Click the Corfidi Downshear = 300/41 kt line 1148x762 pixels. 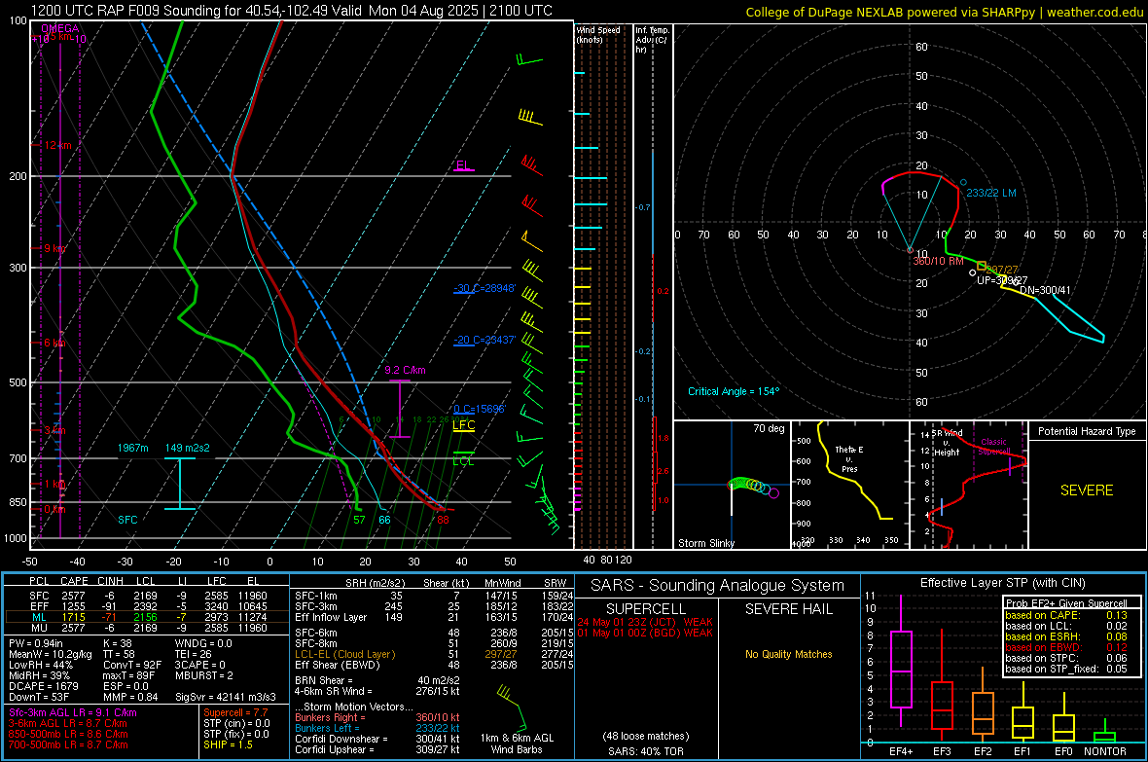pyautogui.click(x=377, y=739)
